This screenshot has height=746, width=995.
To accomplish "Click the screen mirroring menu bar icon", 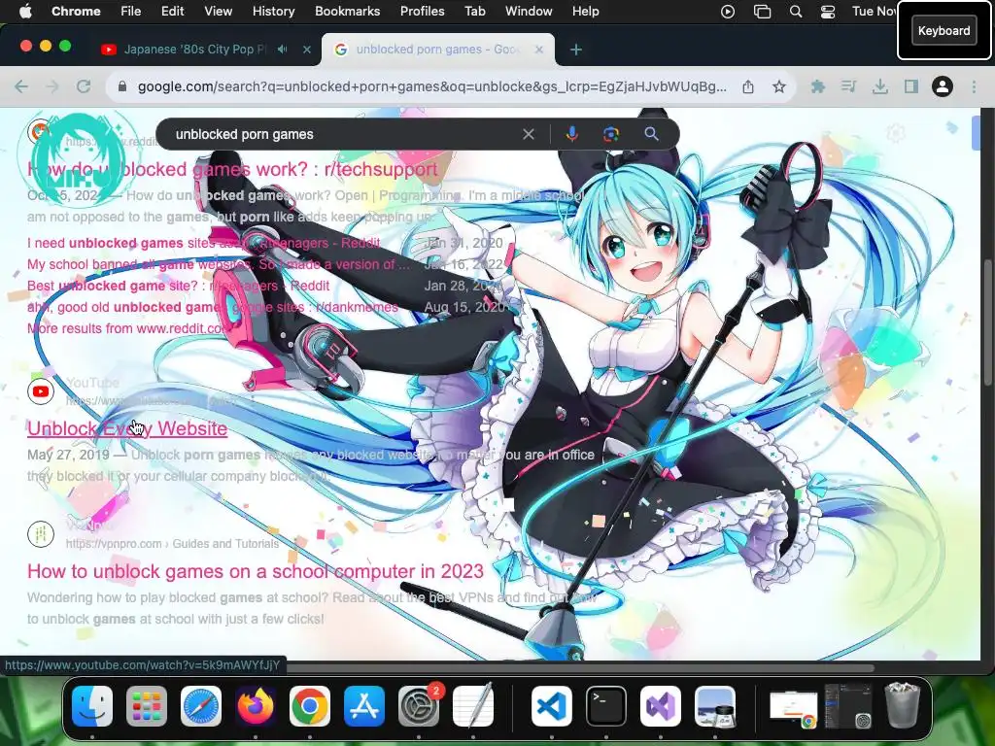I will (762, 12).
